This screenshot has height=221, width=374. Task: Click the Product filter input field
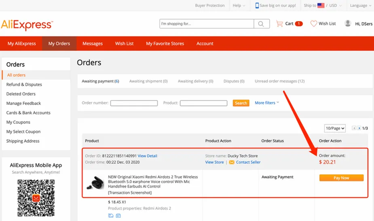click(203, 103)
